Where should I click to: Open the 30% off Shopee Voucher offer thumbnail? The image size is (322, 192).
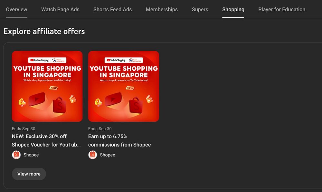coord(47,86)
